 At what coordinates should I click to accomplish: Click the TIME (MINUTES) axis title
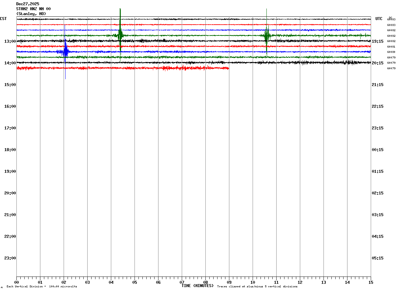coord(198,286)
